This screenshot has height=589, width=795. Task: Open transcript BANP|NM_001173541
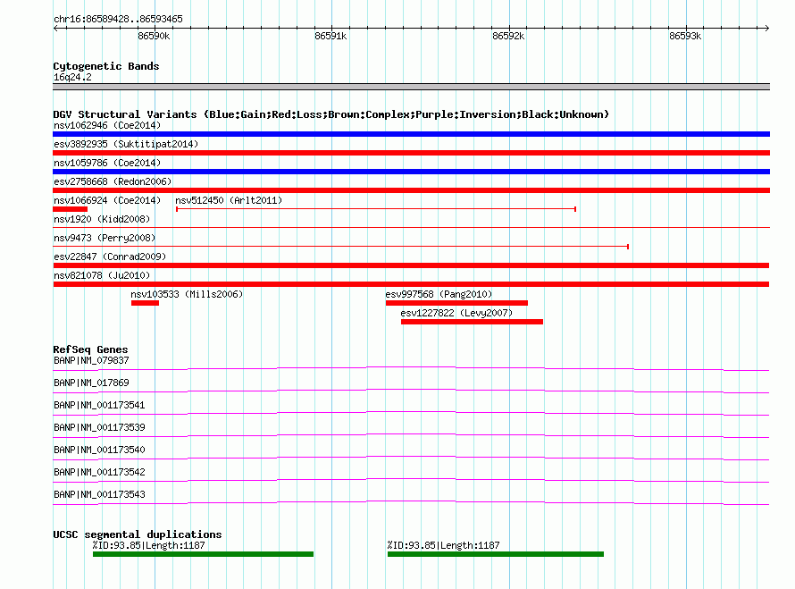click(x=99, y=406)
